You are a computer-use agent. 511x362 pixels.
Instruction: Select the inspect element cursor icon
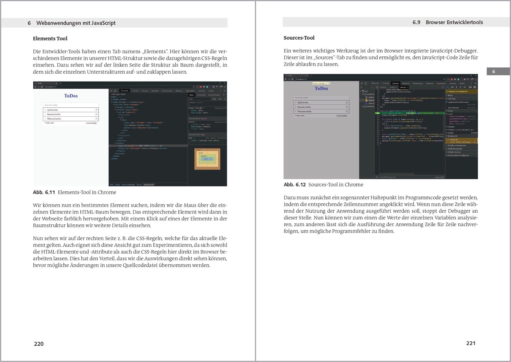click(x=111, y=90)
